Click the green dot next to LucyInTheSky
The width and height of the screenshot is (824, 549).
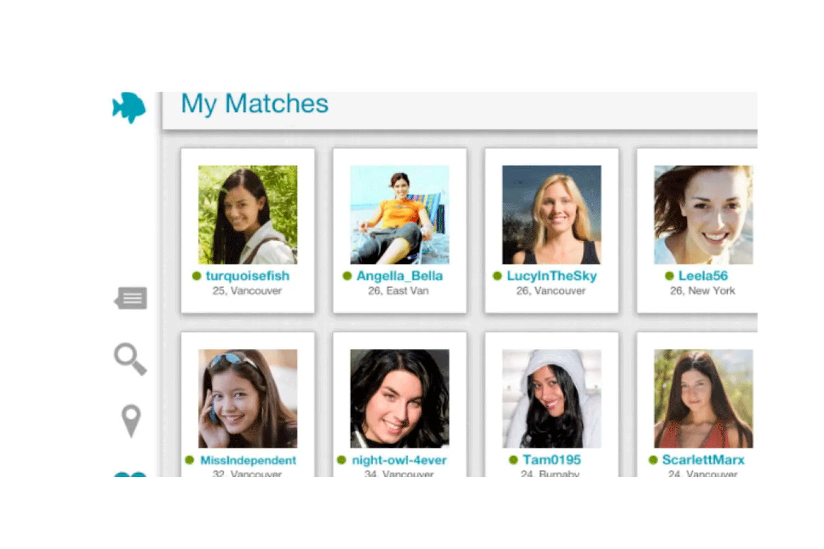[x=497, y=276]
